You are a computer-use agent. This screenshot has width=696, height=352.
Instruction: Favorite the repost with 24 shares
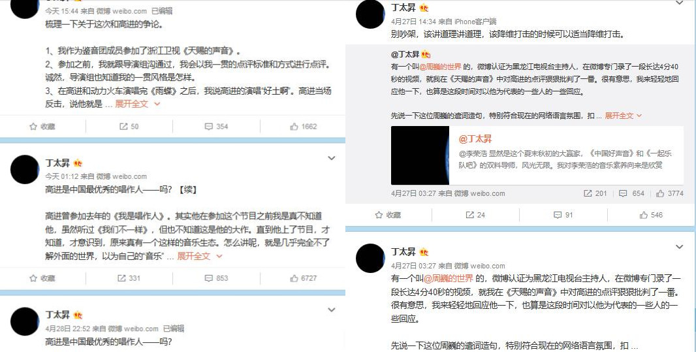pyautogui.click(x=388, y=215)
